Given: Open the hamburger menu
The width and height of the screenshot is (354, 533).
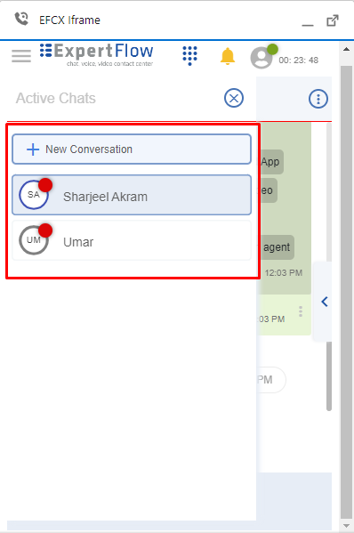Looking at the screenshot, I should click(21, 56).
